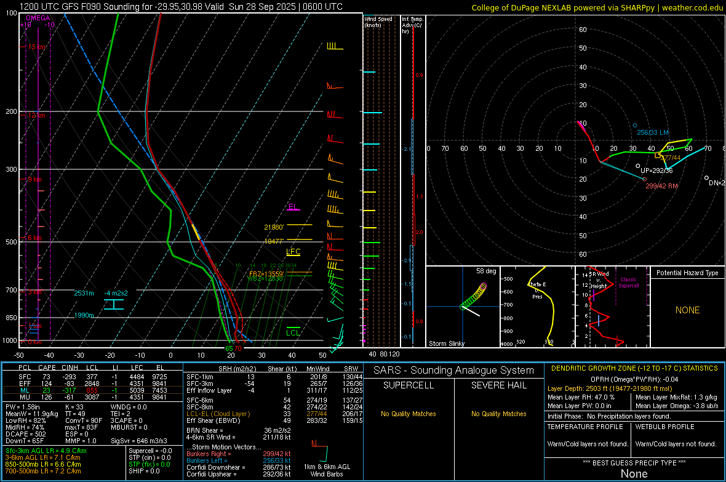
Task: Click the SEVERE HAIL analogue column header
Action: click(498, 385)
